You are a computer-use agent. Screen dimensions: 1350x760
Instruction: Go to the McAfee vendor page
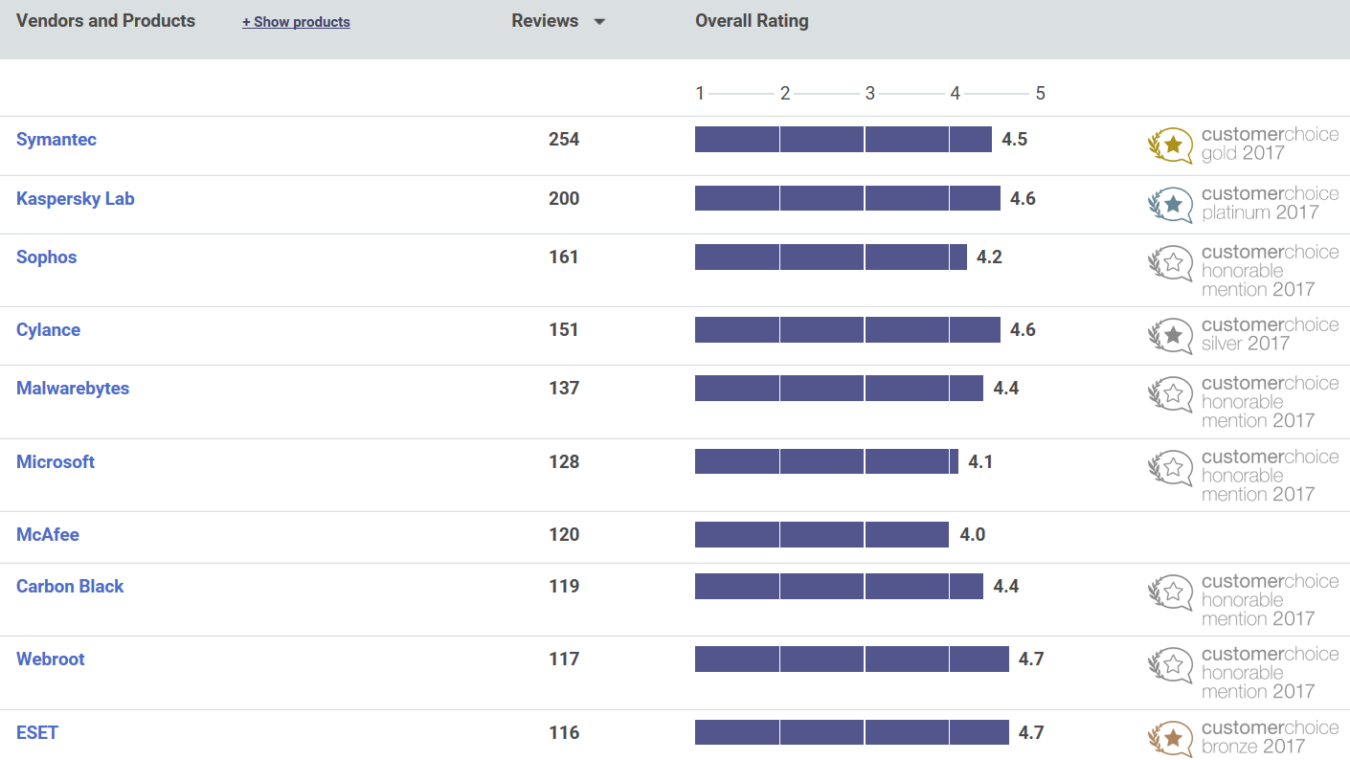[48, 535]
